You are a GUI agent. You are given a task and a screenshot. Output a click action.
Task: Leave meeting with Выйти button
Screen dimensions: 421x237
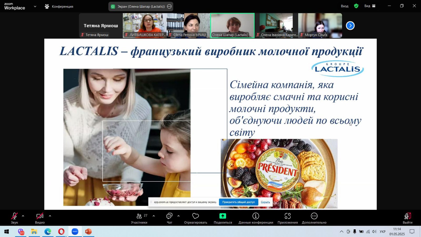(x=408, y=218)
